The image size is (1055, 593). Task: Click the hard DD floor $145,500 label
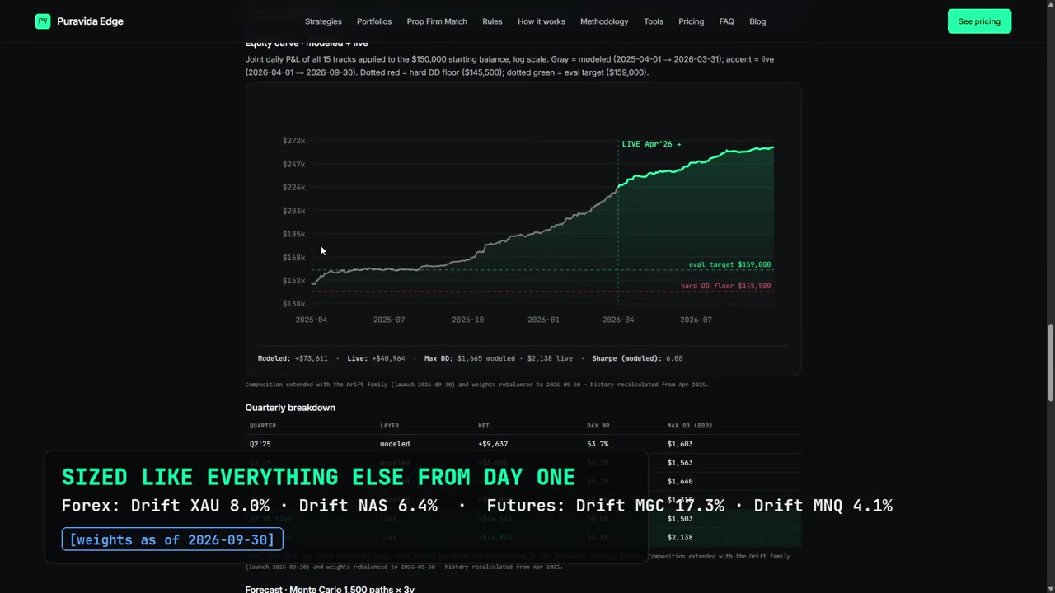click(x=725, y=286)
